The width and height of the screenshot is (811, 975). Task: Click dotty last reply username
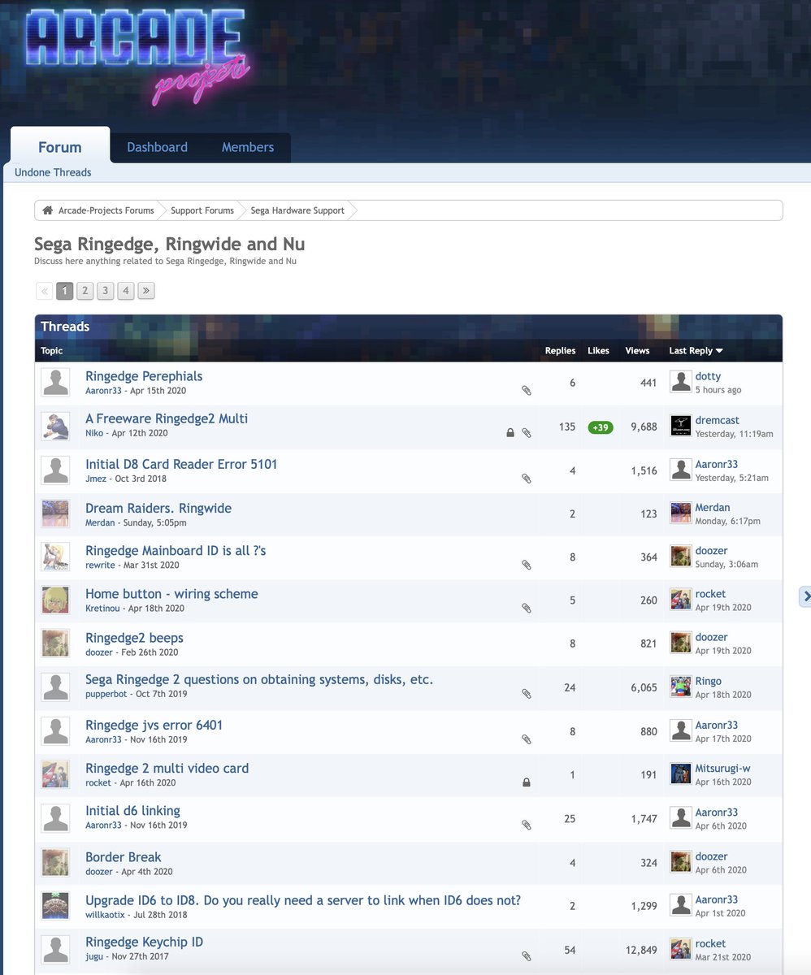(708, 376)
